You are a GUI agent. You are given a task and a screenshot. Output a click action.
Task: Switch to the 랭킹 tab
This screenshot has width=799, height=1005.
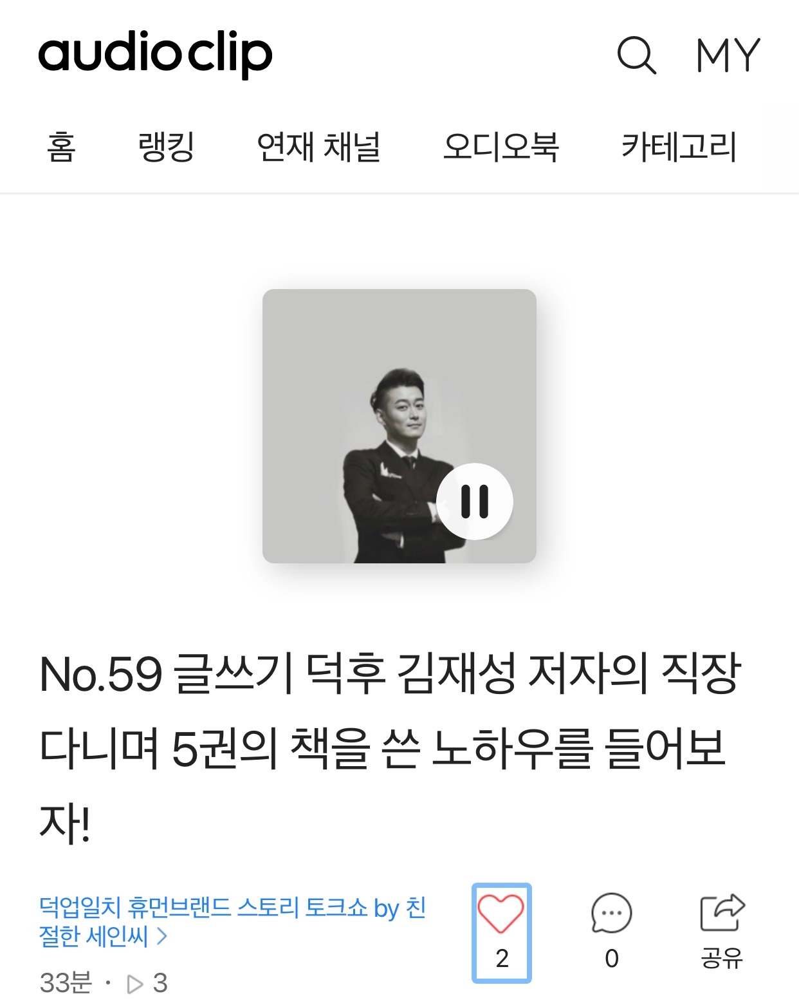(x=166, y=147)
